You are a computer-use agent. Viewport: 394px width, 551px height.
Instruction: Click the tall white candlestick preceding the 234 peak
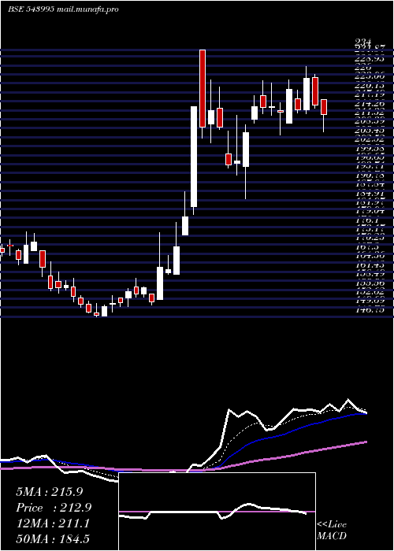194,157
